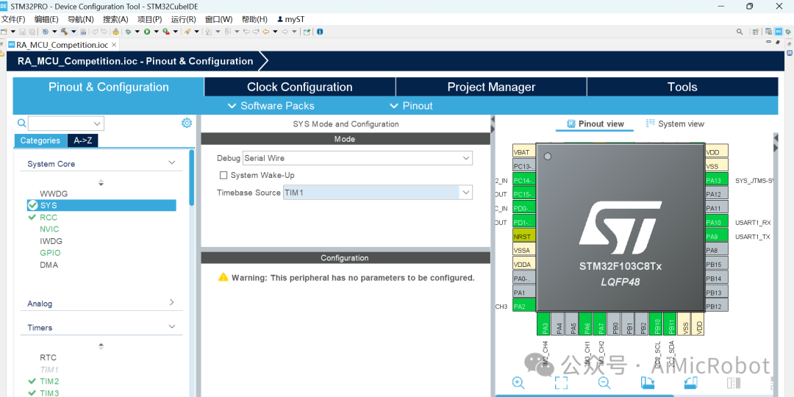The height and width of the screenshot is (397, 794).
Task: Click the Run with external tools icon
Action: pyautogui.click(x=165, y=32)
